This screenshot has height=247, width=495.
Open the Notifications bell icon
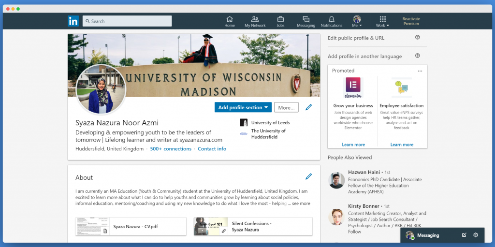pos(332,21)
